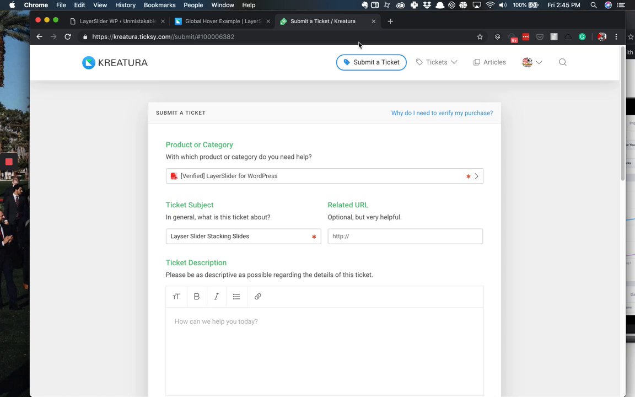Open the user avatar account menu
The height and width of the screenshot is (397, 635).
(x=532, y=62)
